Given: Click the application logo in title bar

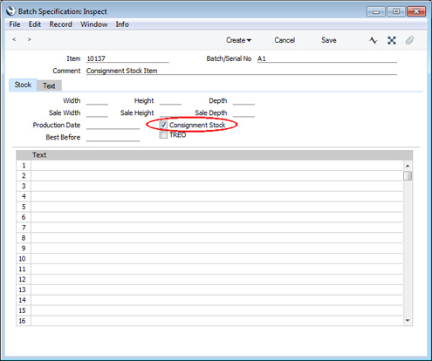Looking at the screenshot, I should tap(10, 11).
